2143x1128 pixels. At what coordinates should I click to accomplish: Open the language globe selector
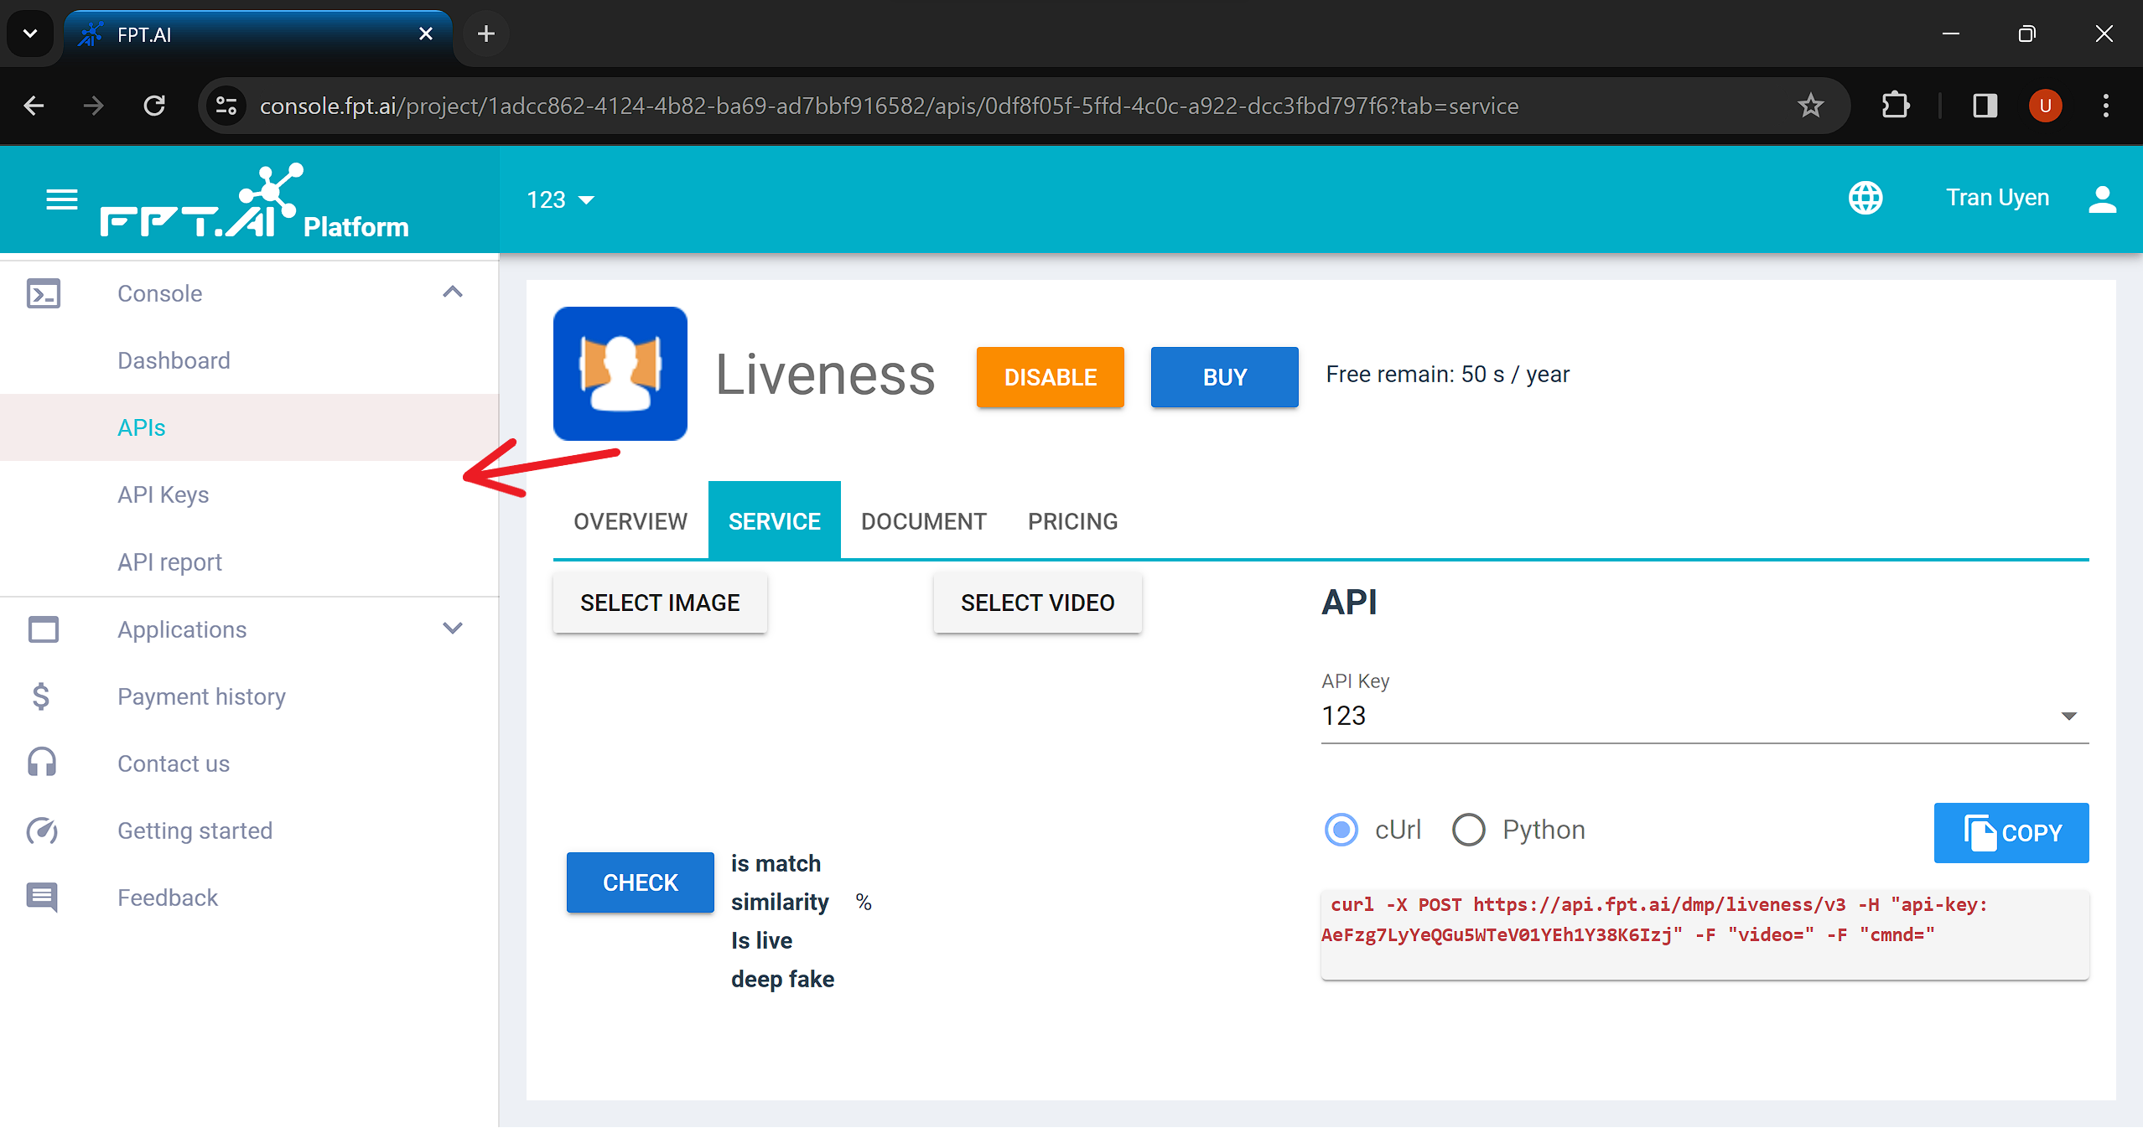[1865, 199]
